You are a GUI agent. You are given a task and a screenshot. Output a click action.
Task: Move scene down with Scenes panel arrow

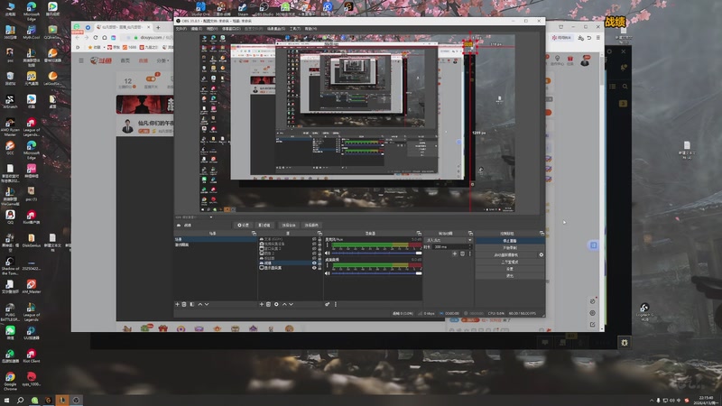click(x=207, y=304)
